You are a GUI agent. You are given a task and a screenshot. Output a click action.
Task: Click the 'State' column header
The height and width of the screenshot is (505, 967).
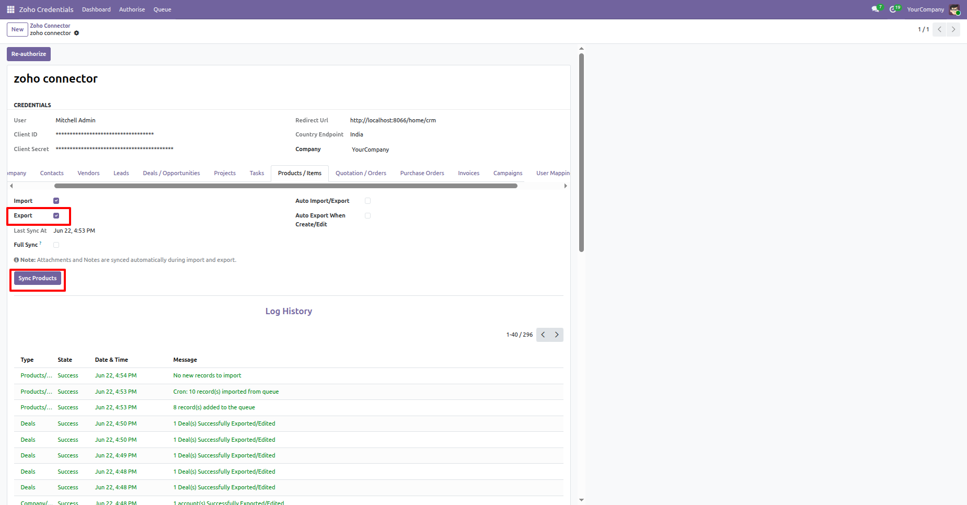pyautogui.click(x=65, y=360)
